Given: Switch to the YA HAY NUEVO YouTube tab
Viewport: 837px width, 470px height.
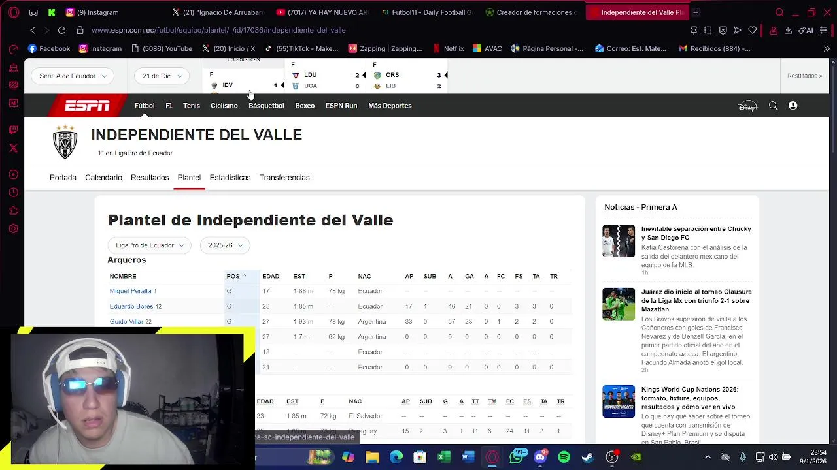Looking at the screenshot, I should [x=322, y=12].
